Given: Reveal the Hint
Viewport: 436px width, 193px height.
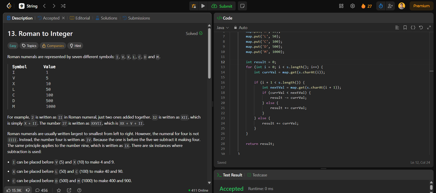Looking at the screenshot, I should point(75,46).
